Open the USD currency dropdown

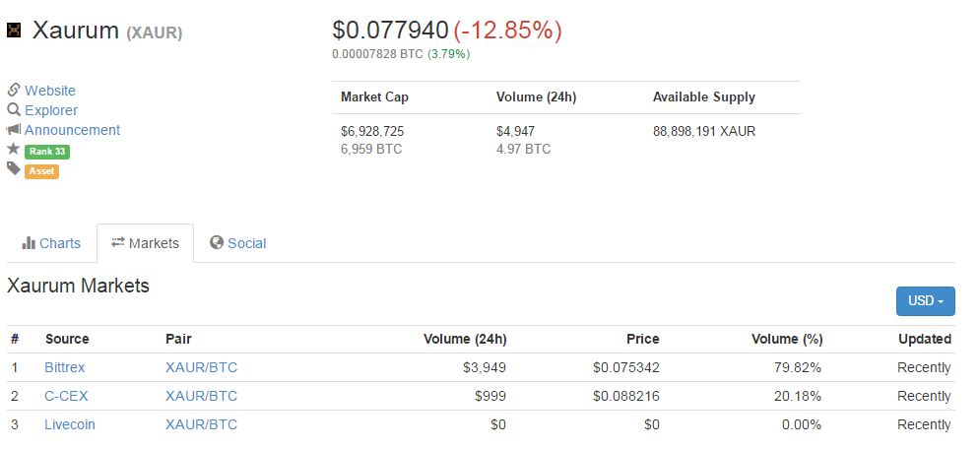coord(925,301)
